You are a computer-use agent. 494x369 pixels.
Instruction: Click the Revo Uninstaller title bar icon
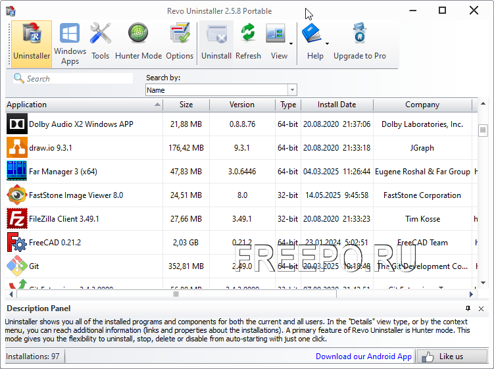tap(11, 11)
